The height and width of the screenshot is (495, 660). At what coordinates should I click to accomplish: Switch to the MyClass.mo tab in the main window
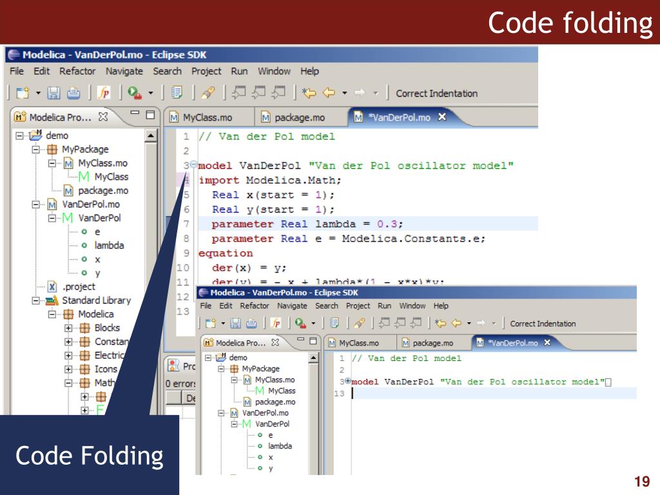pos(207,117)
